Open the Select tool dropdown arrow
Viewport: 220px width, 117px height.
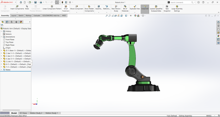click(x=60, y=2)
